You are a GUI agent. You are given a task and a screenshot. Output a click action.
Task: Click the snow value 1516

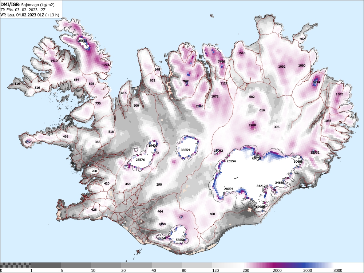tap(242, 53)
